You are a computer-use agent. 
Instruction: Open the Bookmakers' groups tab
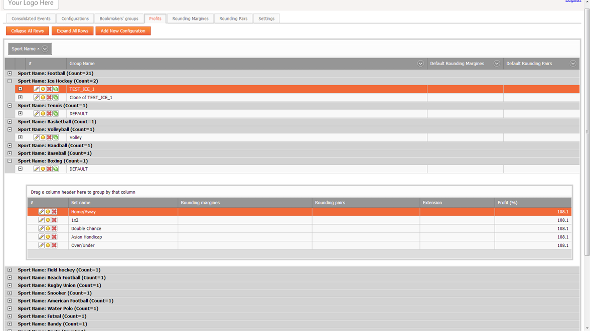(x=119, y=19)
